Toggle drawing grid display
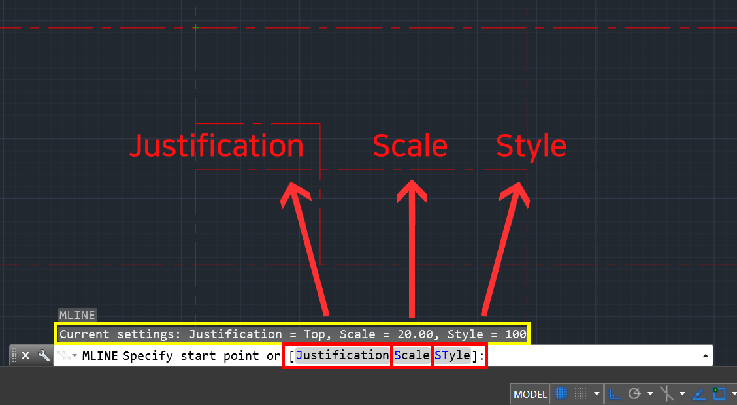737x405 pixels. point(561,393)
